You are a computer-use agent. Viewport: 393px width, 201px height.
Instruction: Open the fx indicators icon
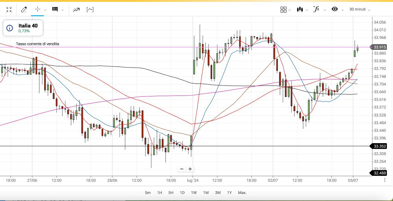(316, 9)
